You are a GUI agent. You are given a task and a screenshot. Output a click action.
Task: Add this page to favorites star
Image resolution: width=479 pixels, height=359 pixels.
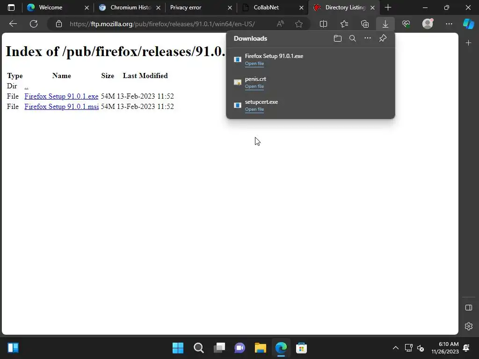(299, 24)
